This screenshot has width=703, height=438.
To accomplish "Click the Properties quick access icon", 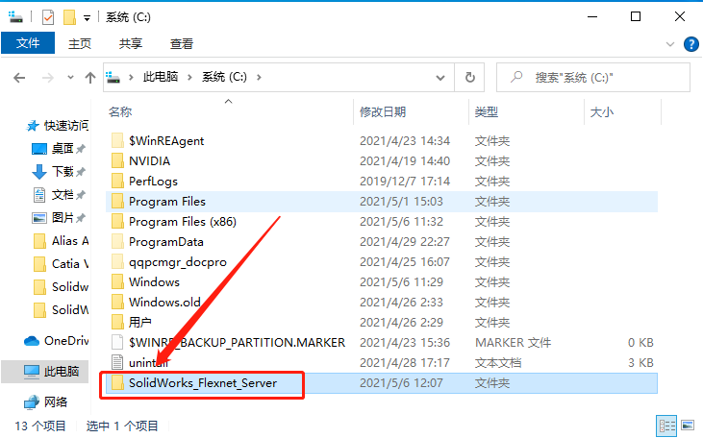I will 47,17.
